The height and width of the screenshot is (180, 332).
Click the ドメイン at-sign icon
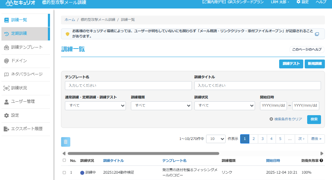tap(7, 61)
